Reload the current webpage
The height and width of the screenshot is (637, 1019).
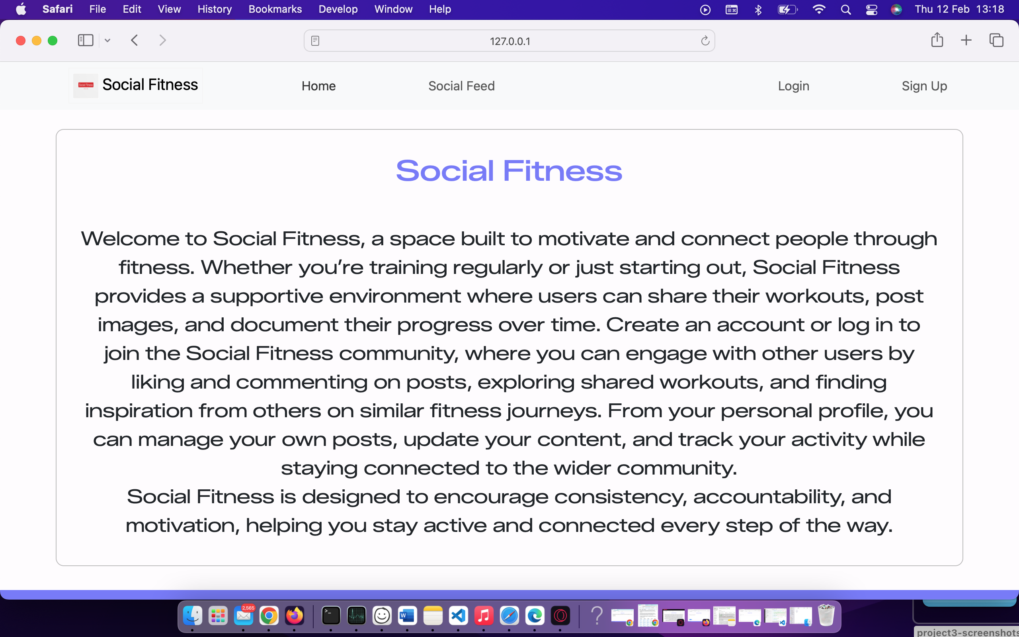[705, 41]
